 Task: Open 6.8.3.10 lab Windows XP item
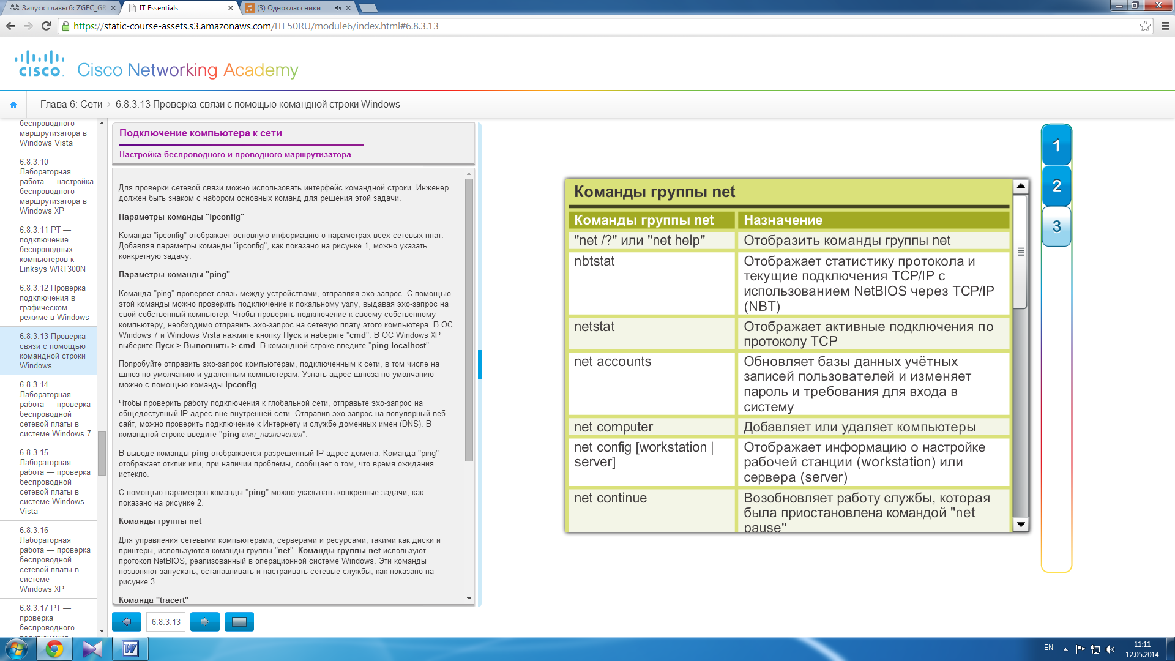(x=48, y=186)
